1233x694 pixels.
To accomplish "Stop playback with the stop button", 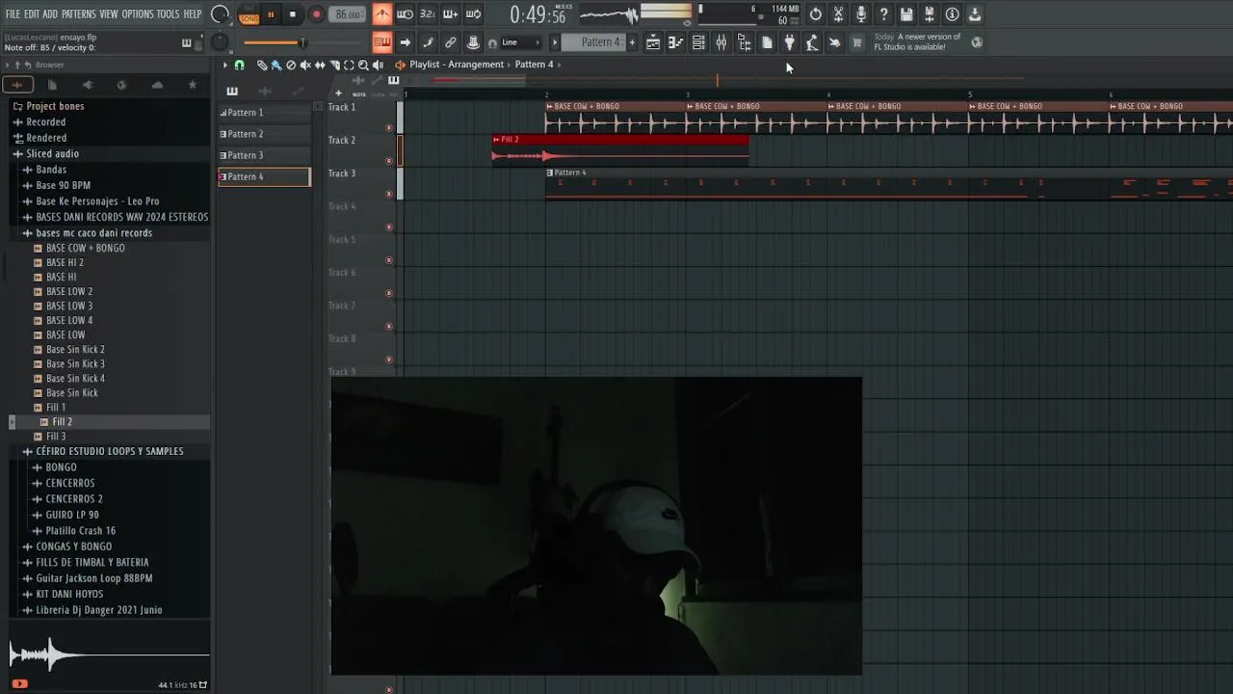I will coord(293,14).
